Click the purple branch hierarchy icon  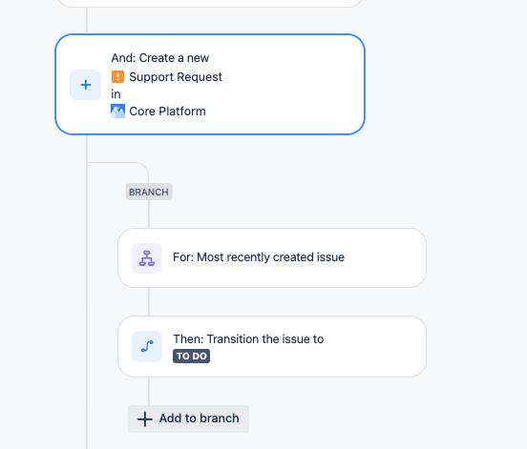(x=147, y=258)
